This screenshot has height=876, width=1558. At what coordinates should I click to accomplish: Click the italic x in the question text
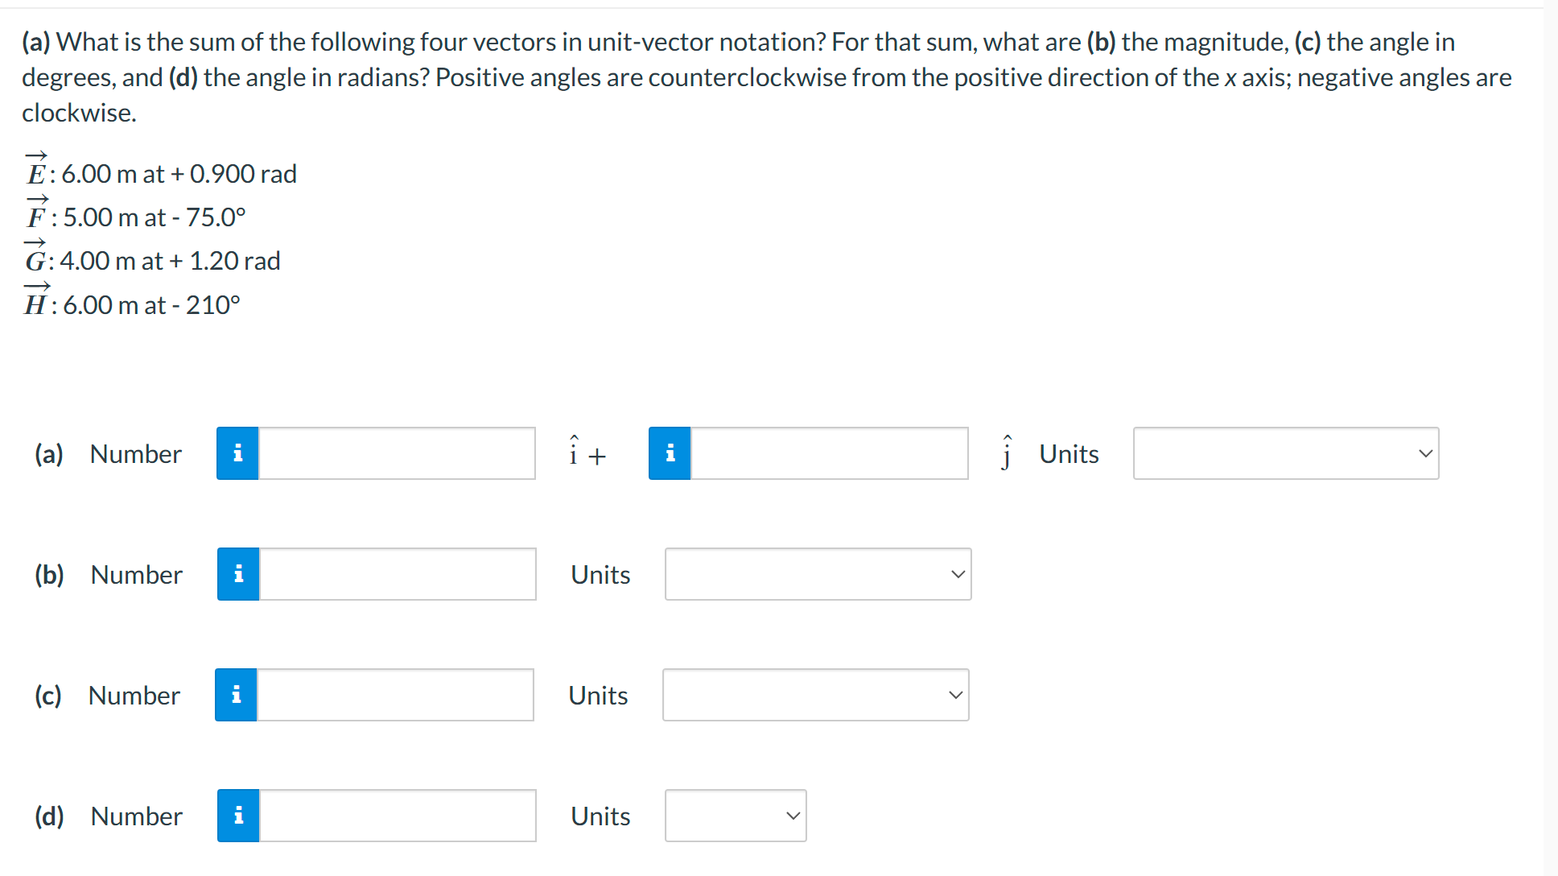1230,77
